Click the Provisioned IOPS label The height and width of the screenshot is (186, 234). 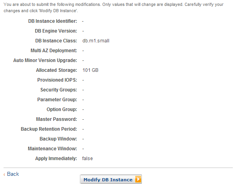click(57, 80)
